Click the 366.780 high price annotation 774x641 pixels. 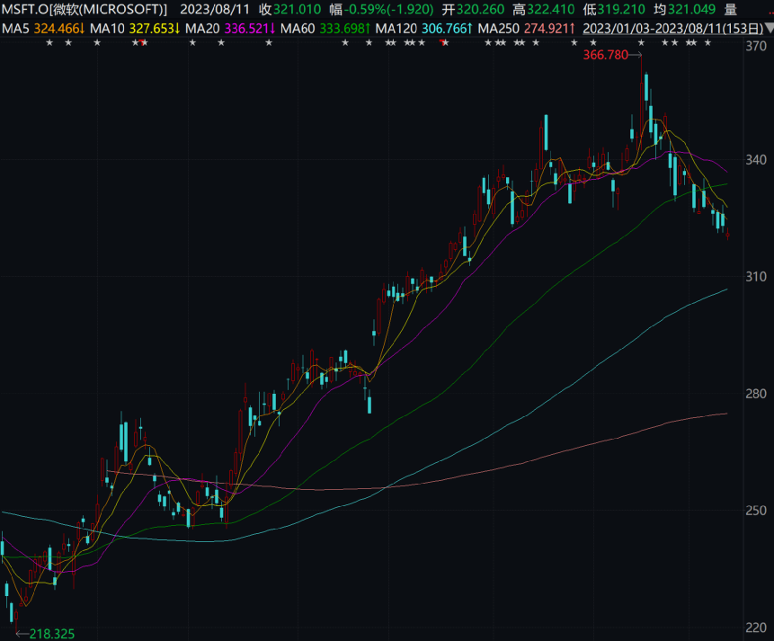tap(609, 56)
